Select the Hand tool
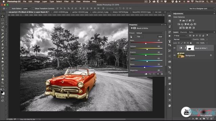 click(2, 79)
